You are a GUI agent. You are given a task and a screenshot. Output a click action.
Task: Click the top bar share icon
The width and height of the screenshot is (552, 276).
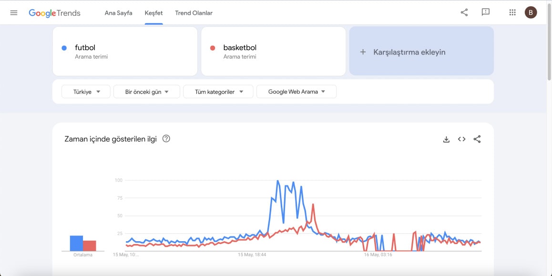click(x=464, y=13)
